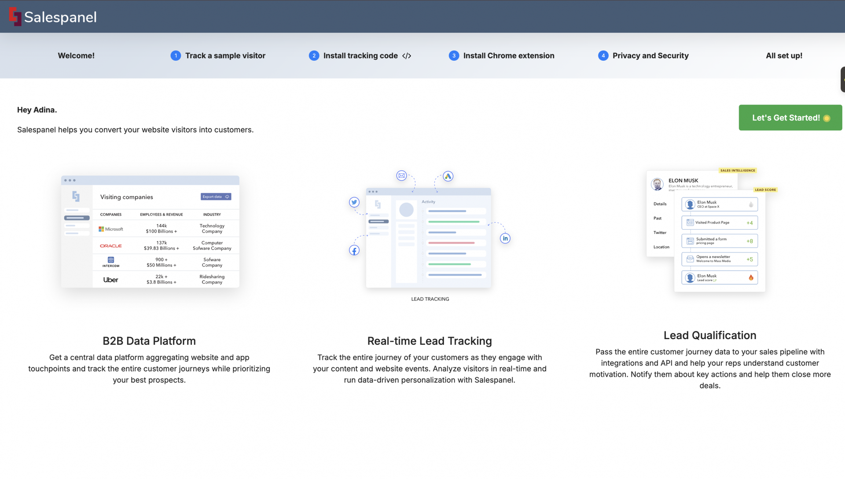Click Let's Get Started! button

(790, 117)
